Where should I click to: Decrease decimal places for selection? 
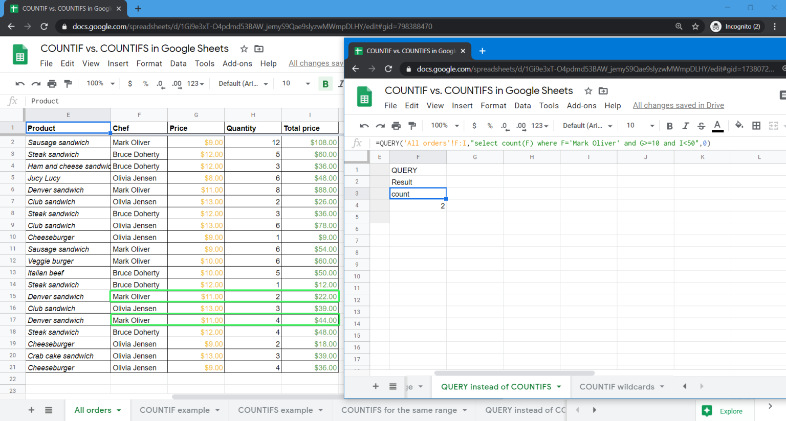coord(505,125)
